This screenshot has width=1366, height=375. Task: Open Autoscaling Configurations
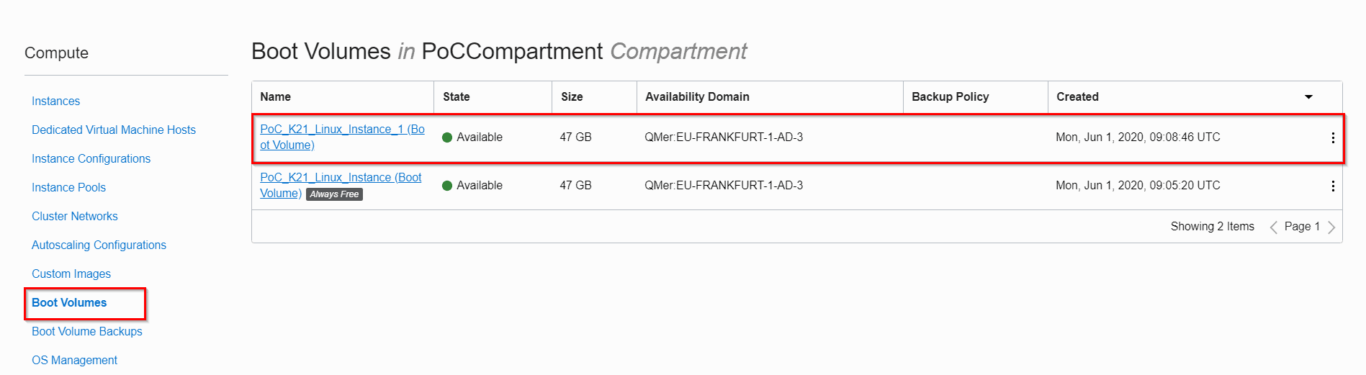(99, 245)
